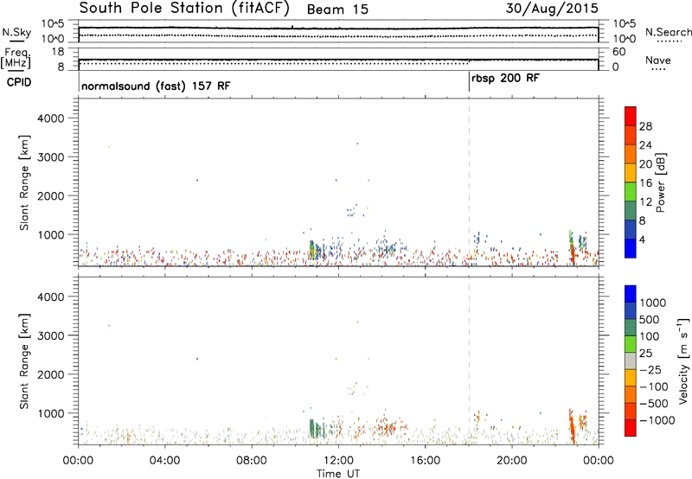Pick the orange -500 to -100 velocity segment
692x479 pixels.
pyautogui.click(x=631, y=395)
